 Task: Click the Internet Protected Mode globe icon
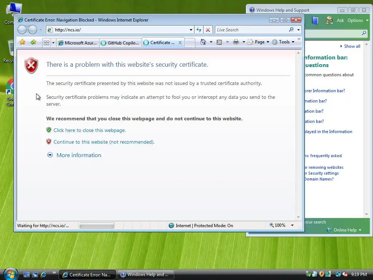pyautogui.click(x=171, y=225)
